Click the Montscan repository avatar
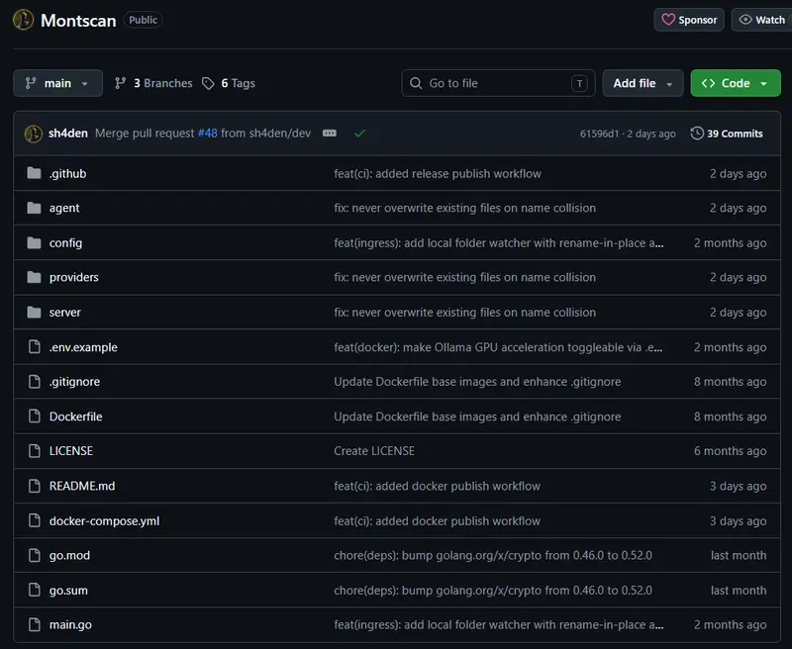Screen dimensions: 792x649 coord(23,20)
